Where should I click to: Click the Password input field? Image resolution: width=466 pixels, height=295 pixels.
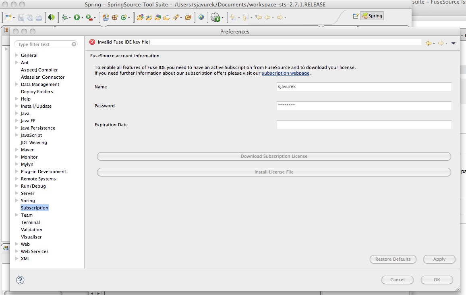(364, 106)
